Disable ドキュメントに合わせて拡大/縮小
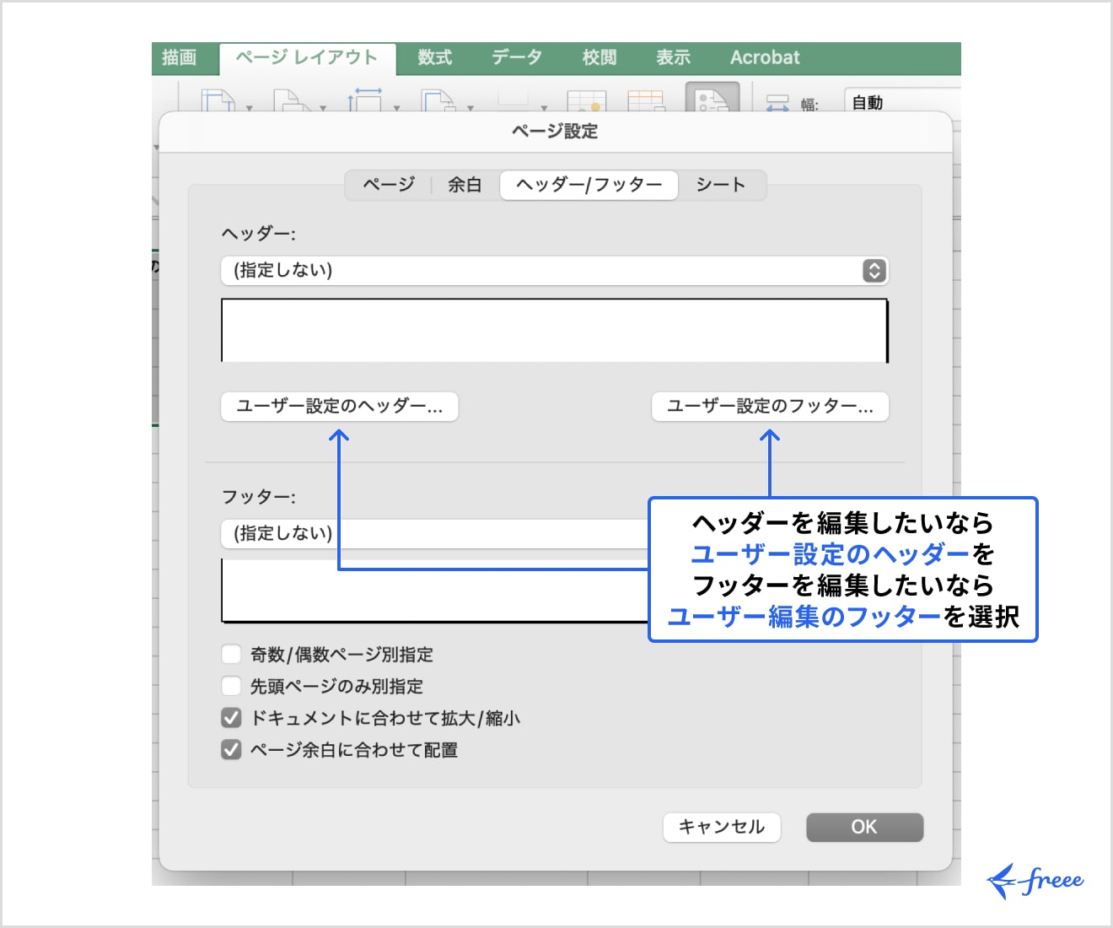Screen dimensions: 1113x928 (231, 717)
